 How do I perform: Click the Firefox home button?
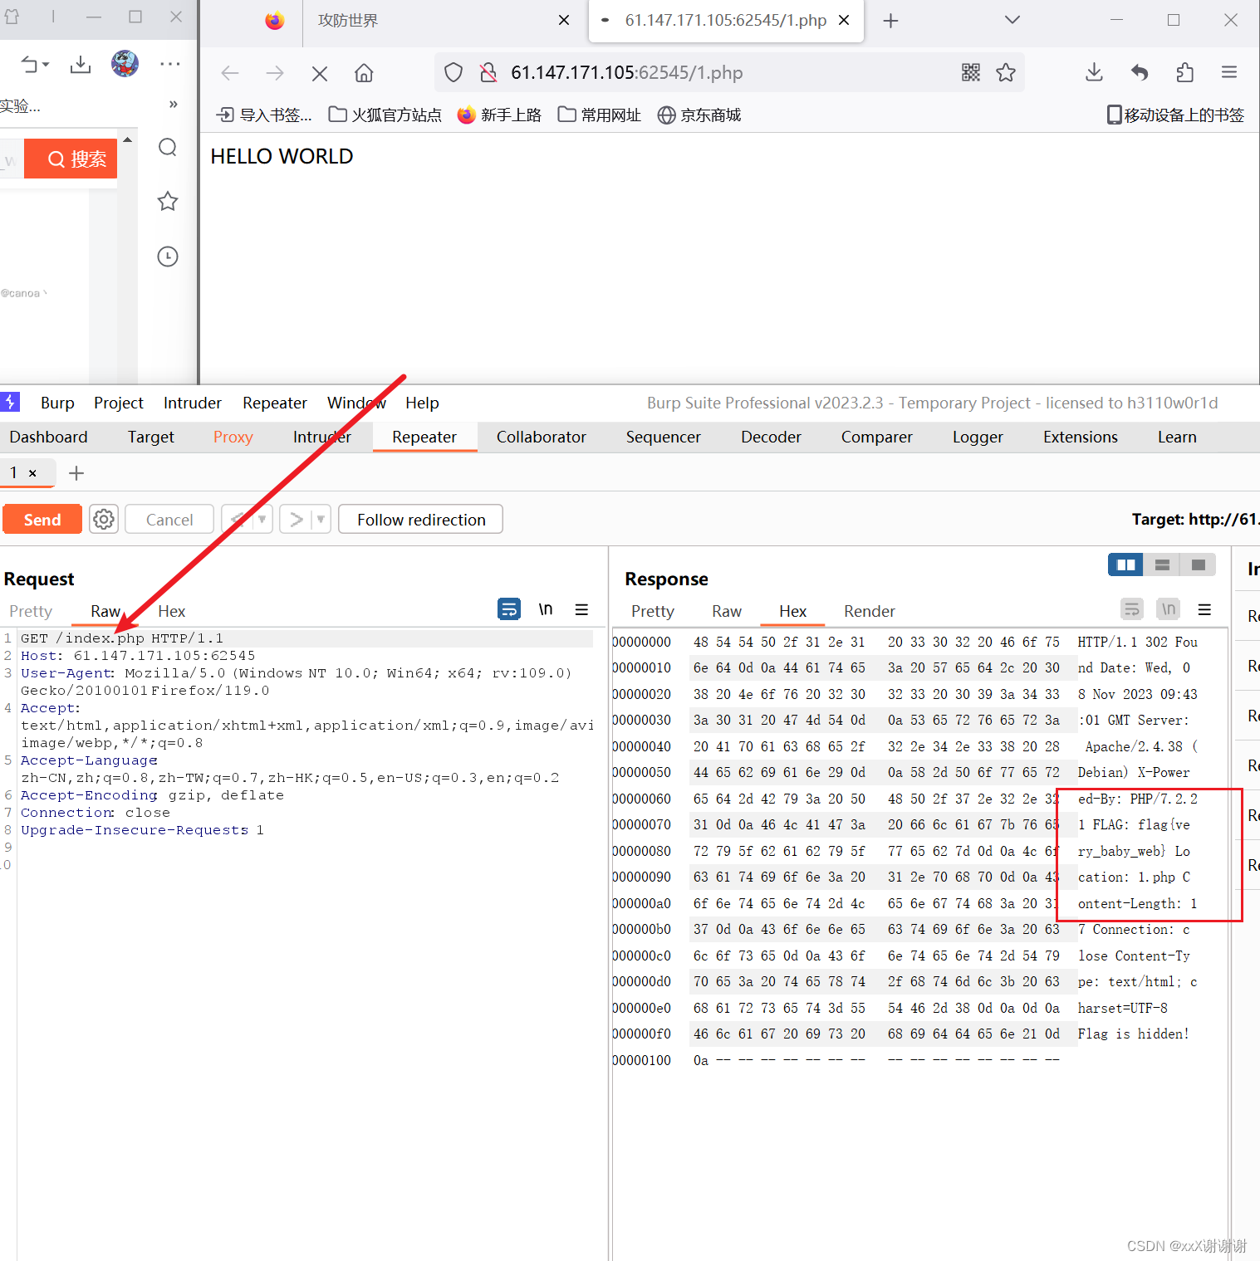click(x=364, y=72)
